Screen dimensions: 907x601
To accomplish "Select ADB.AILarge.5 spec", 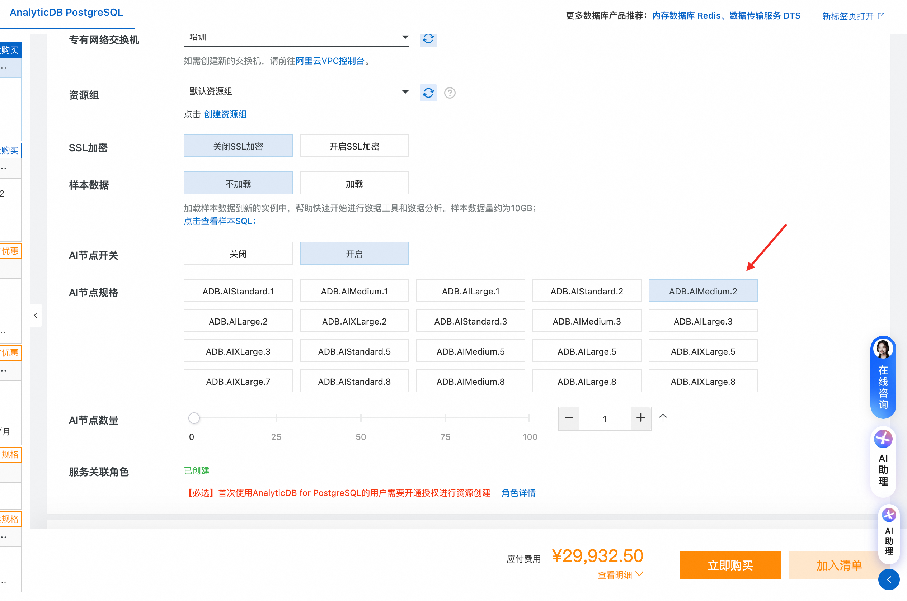I will coord(586,351).
